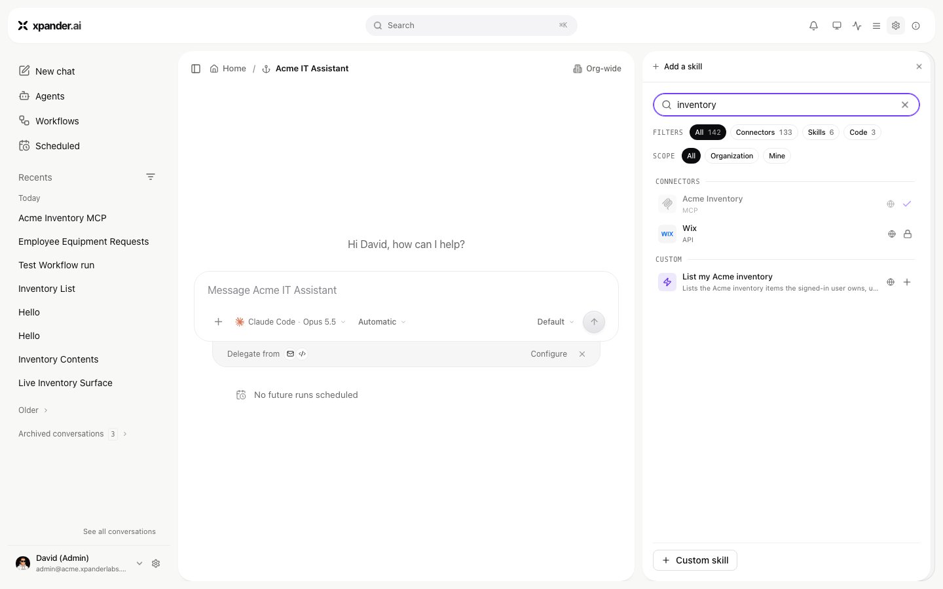Viewport: 943px width, 589px height.
Task: Click the top Search field
Action: coord(471,26)
